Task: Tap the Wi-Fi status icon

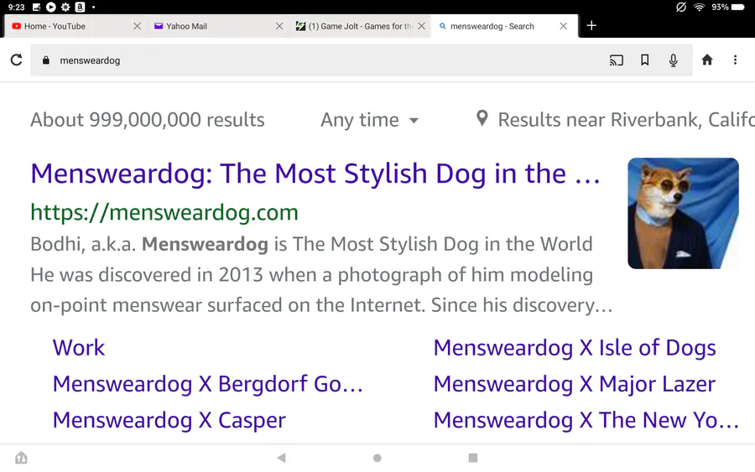Action: pos(699,8)
